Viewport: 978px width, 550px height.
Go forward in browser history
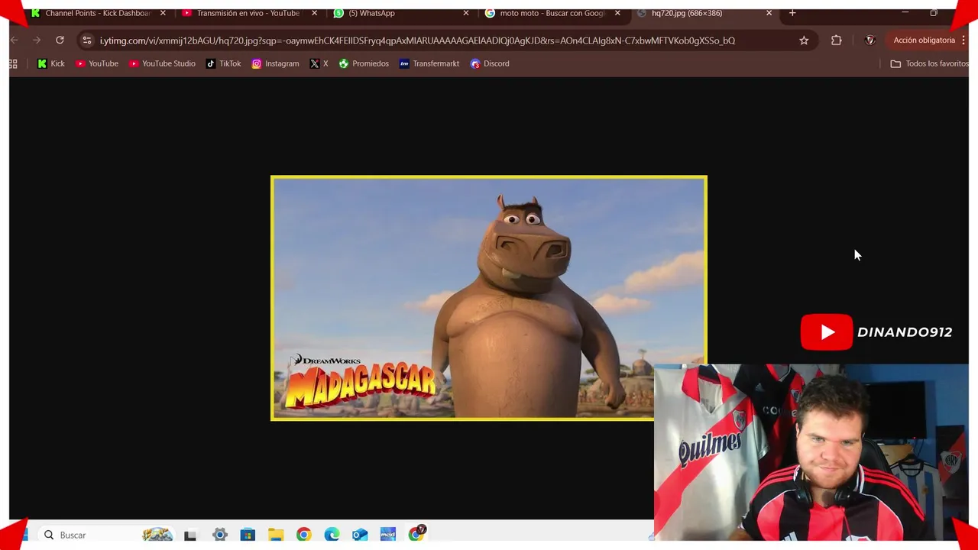coord(37,40)
